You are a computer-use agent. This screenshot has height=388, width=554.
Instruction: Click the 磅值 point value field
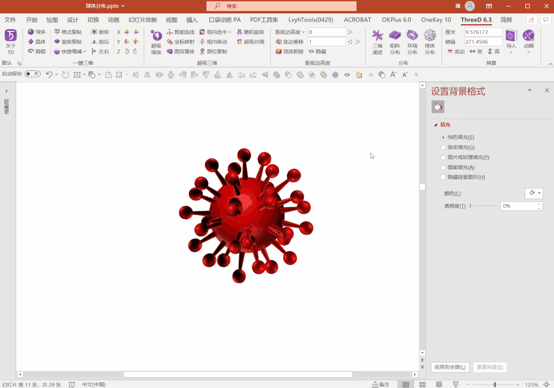click(483, 42)
